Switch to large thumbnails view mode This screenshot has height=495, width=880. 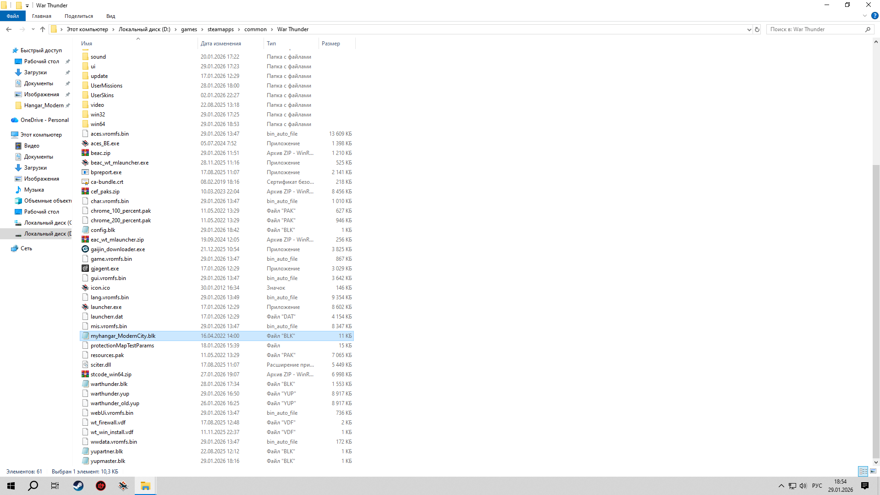tap(873, 471)
